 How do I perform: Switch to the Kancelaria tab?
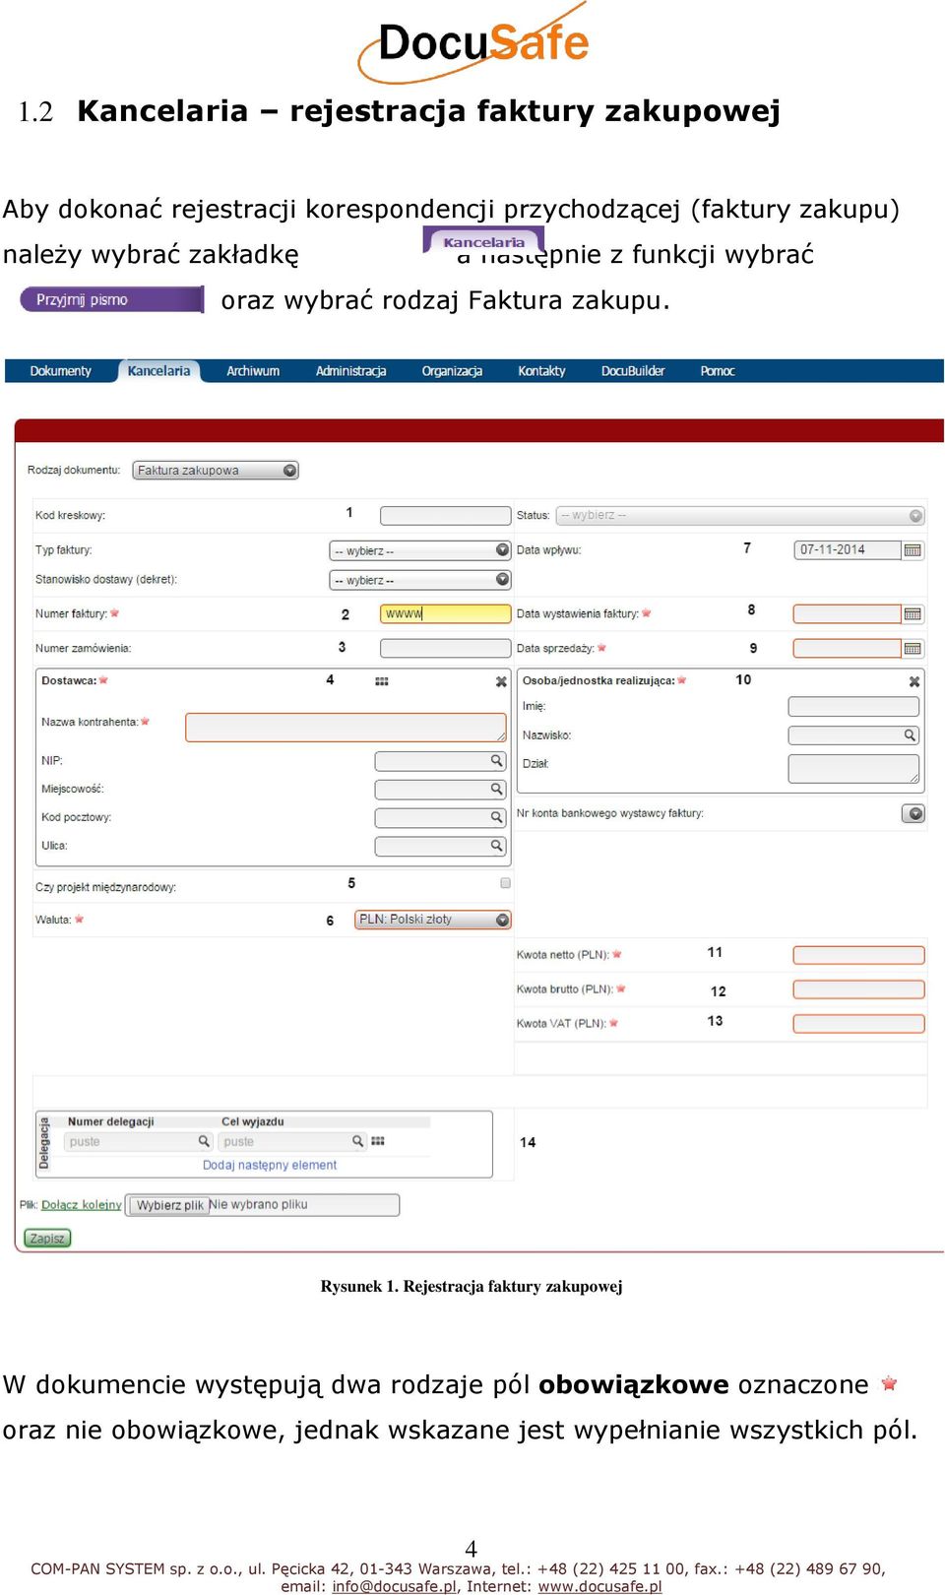(x=158, y=371)
